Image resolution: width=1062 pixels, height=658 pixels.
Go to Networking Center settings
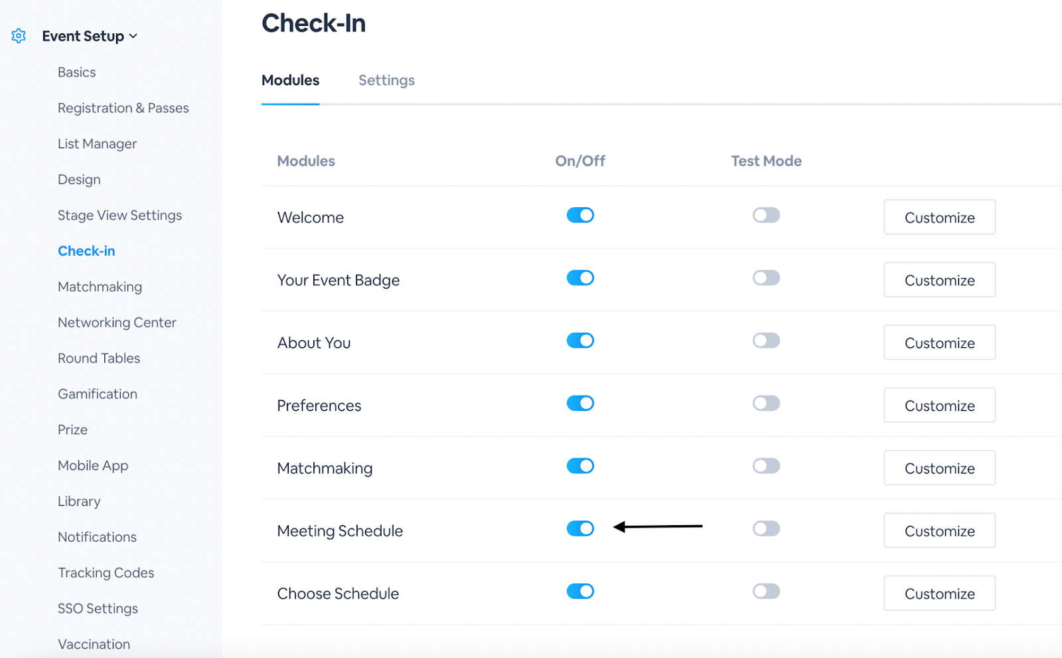click(x=117, y=323)
